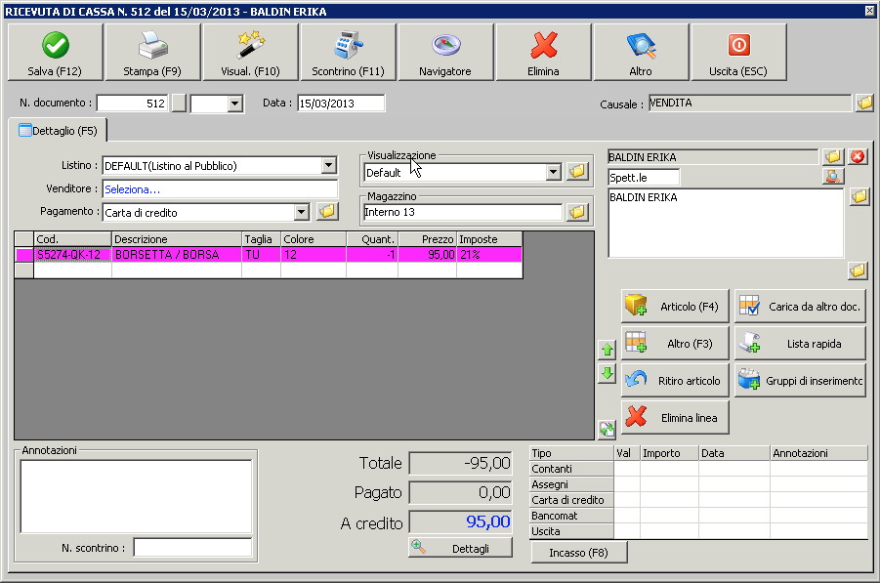
Task: Open payment Dettagli button
Action: point(461,548)
